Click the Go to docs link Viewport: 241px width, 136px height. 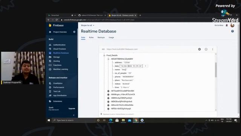[219, 25]
